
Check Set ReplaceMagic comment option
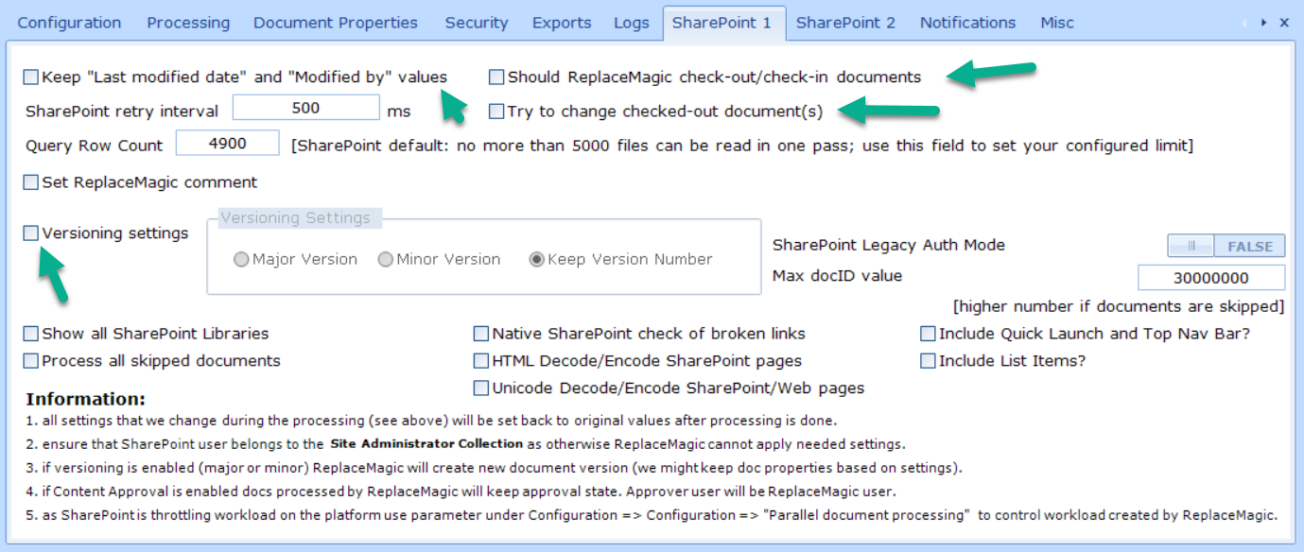[x=31, y=182]
